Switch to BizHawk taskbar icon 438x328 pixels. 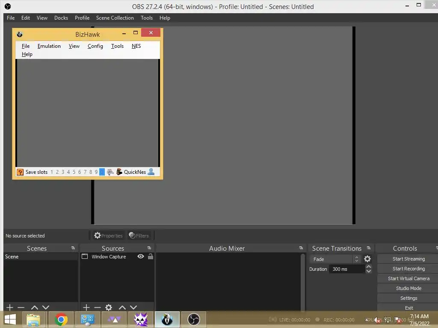click(167, 319)
